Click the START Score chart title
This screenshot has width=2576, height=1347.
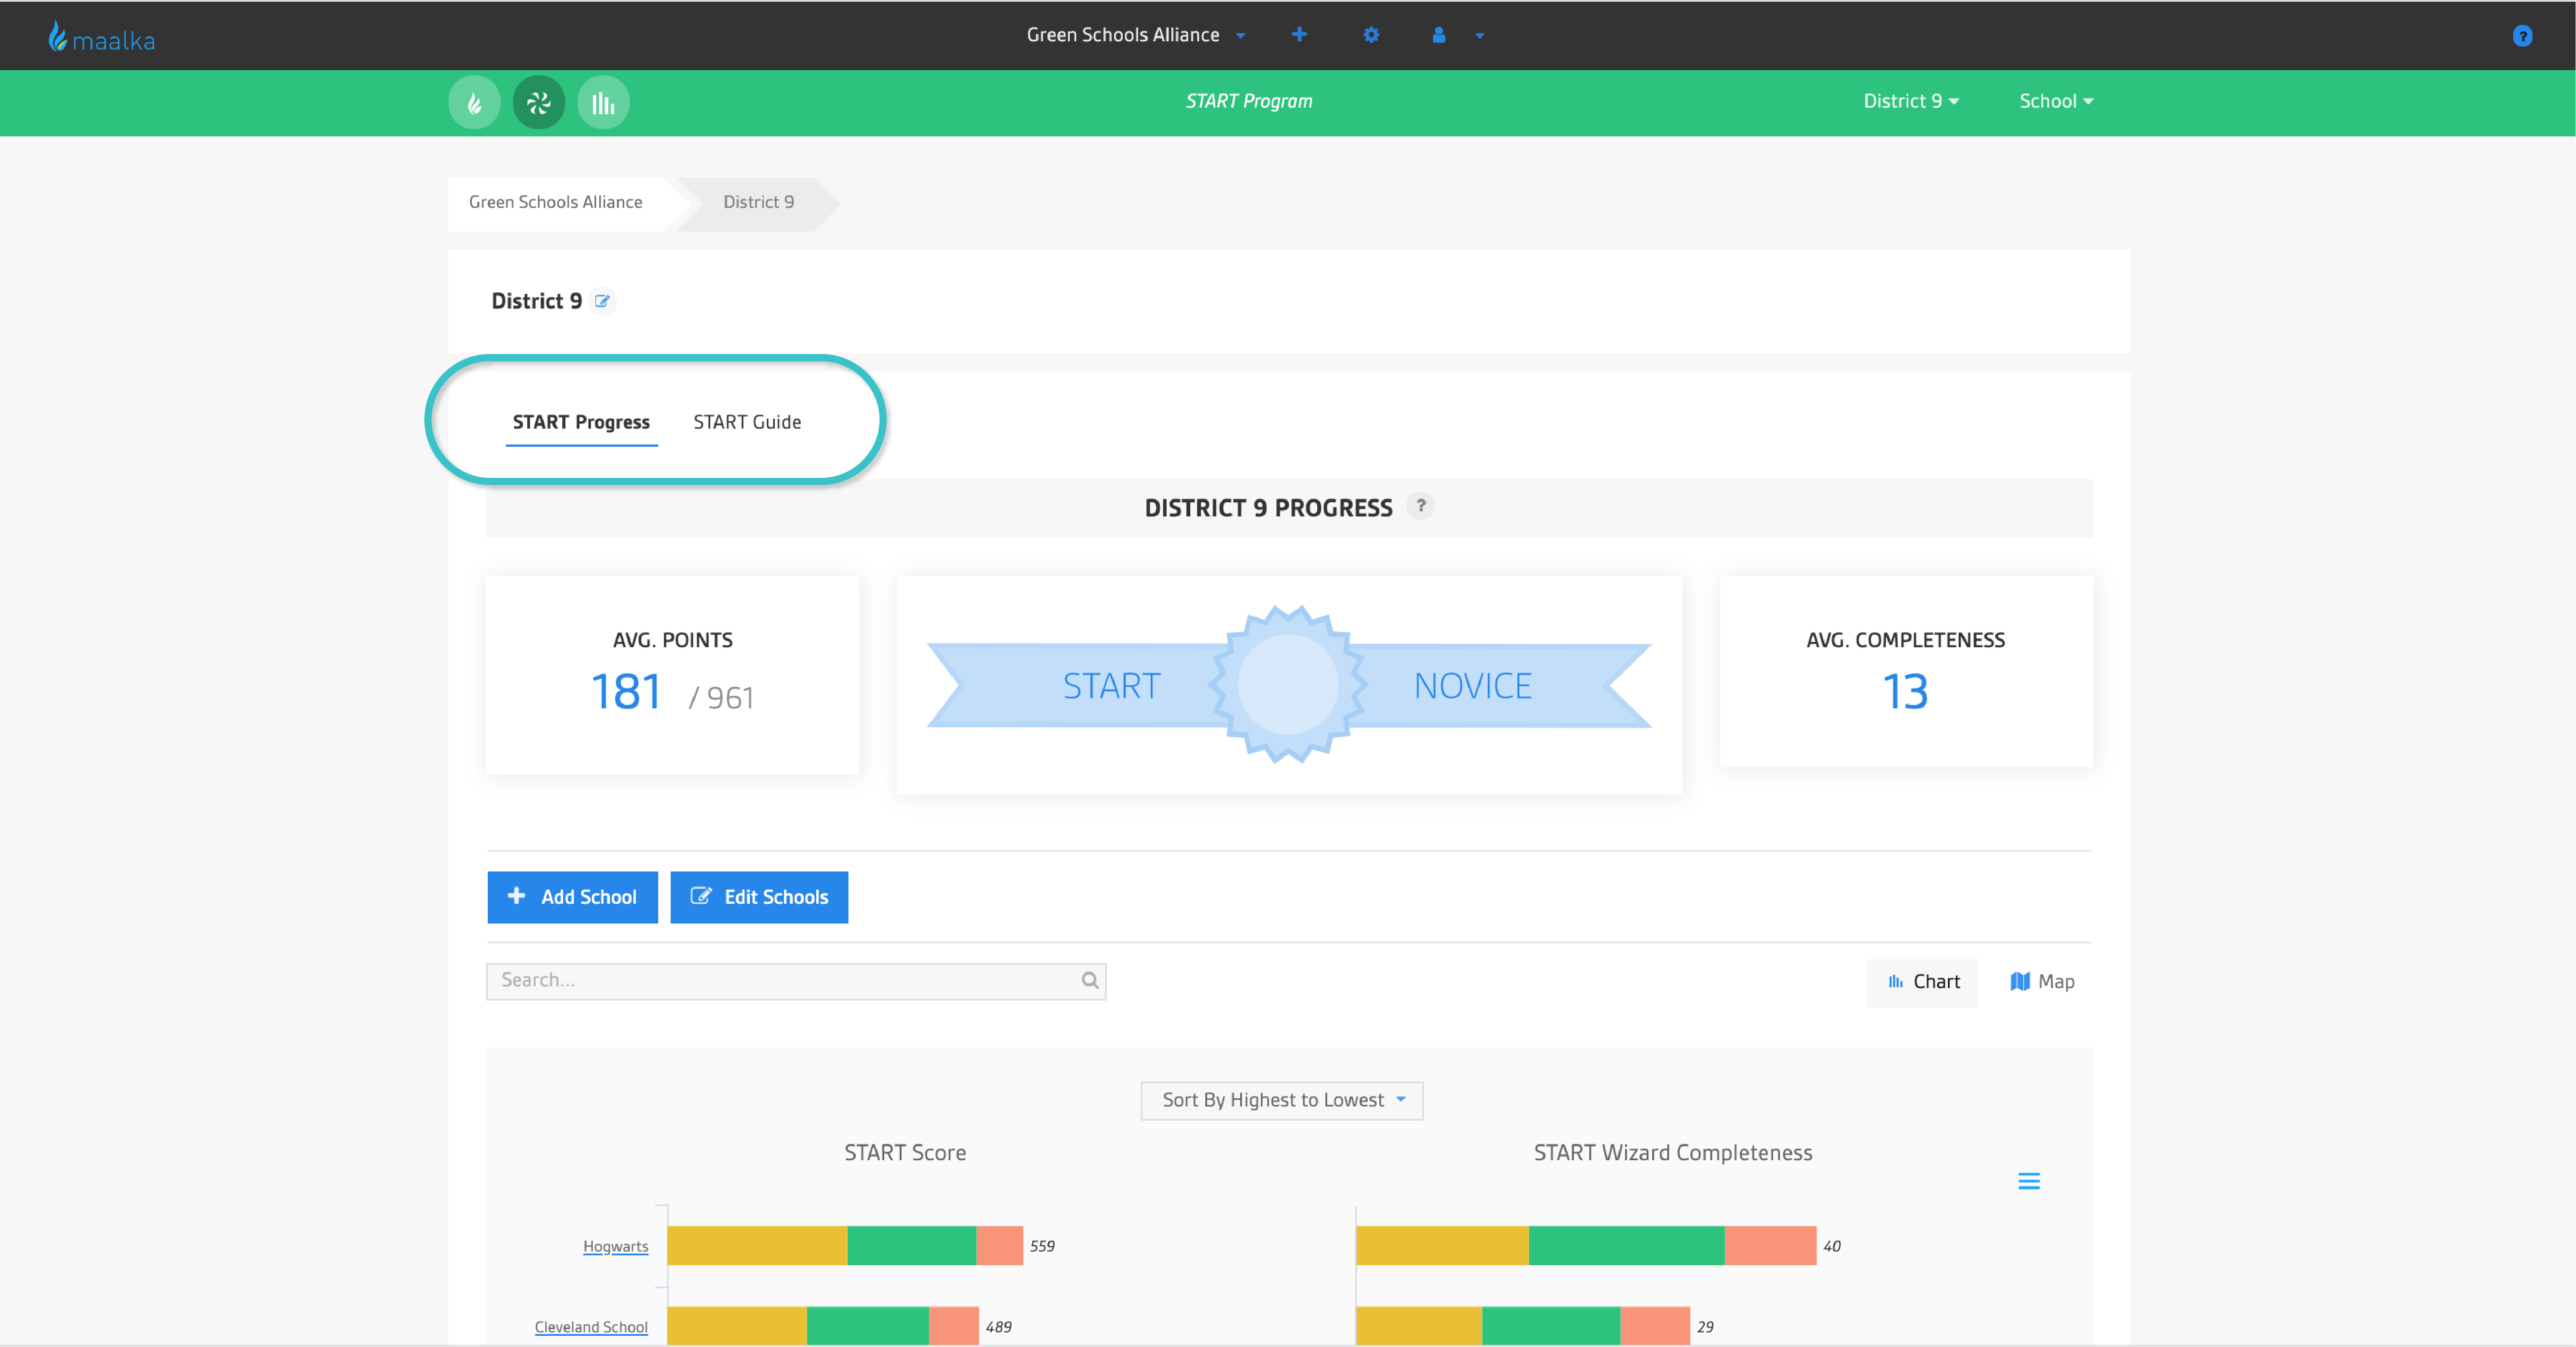click(905, 1153)
